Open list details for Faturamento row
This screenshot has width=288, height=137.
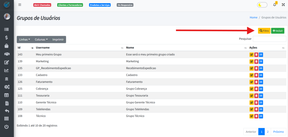pyautogui.click(x=261, y=82)
